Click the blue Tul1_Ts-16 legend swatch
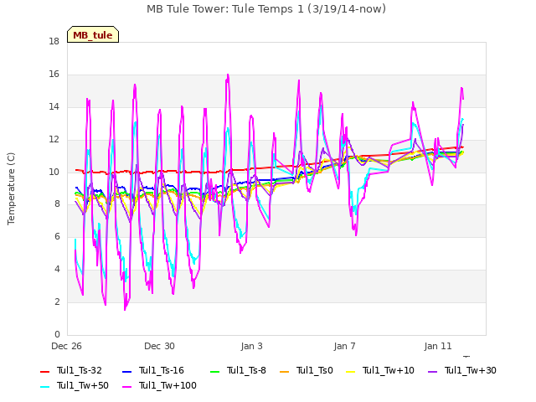536x402 pixels. tap(126, 371)
